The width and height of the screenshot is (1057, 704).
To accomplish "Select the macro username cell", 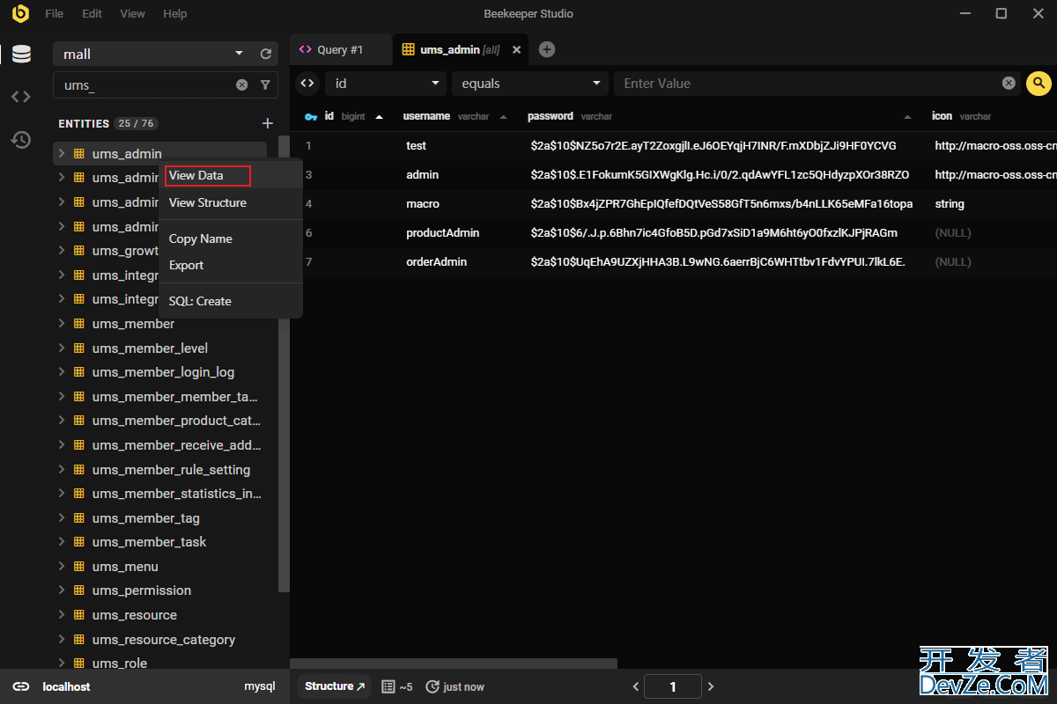I will point(423,204).
